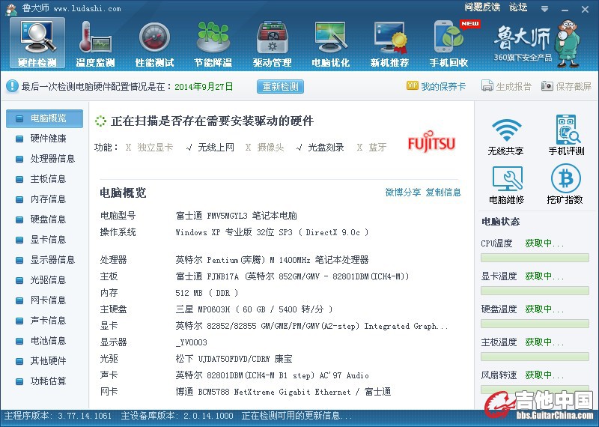
Task: Click the 主程序版本 3.77.14.1061 status text
Action: [58, 416]
